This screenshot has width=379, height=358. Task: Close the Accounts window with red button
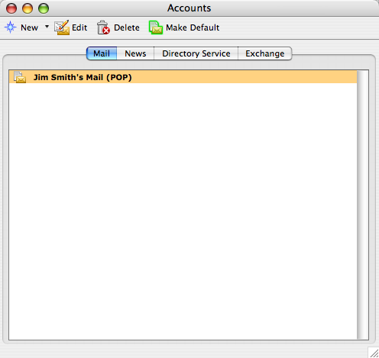click(x=11, y=8)
